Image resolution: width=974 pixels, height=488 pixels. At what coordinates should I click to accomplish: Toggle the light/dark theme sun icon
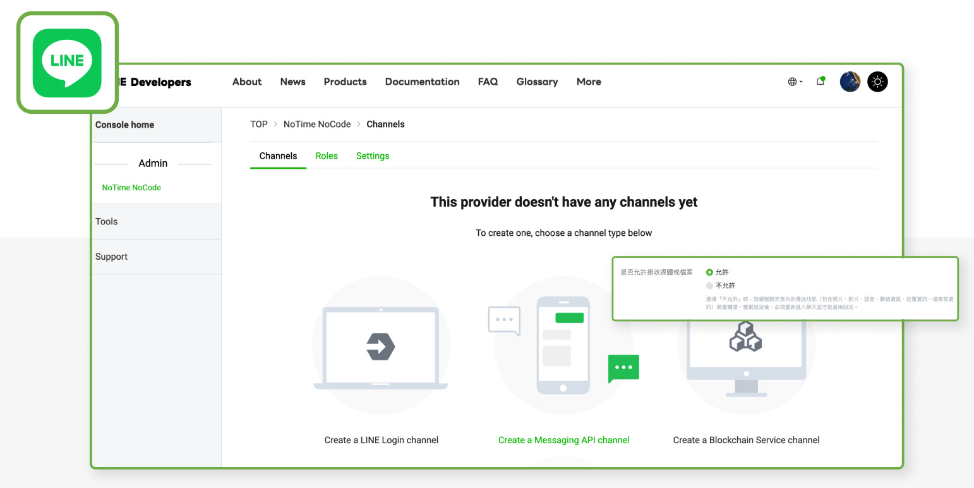877,82
